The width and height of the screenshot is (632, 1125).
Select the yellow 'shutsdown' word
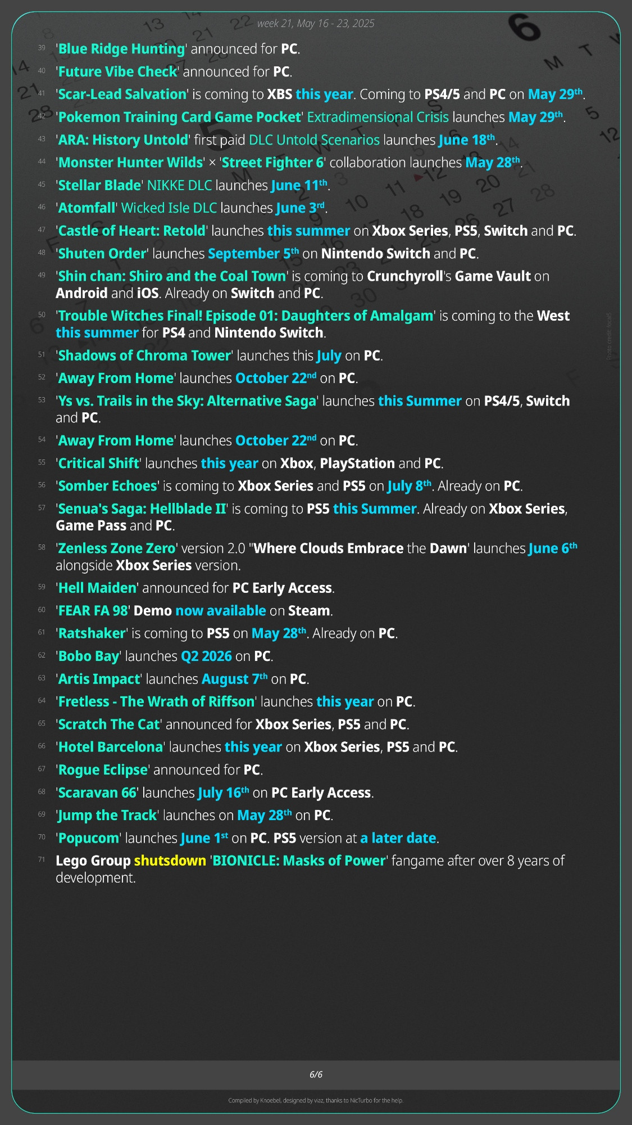[170, 861]
